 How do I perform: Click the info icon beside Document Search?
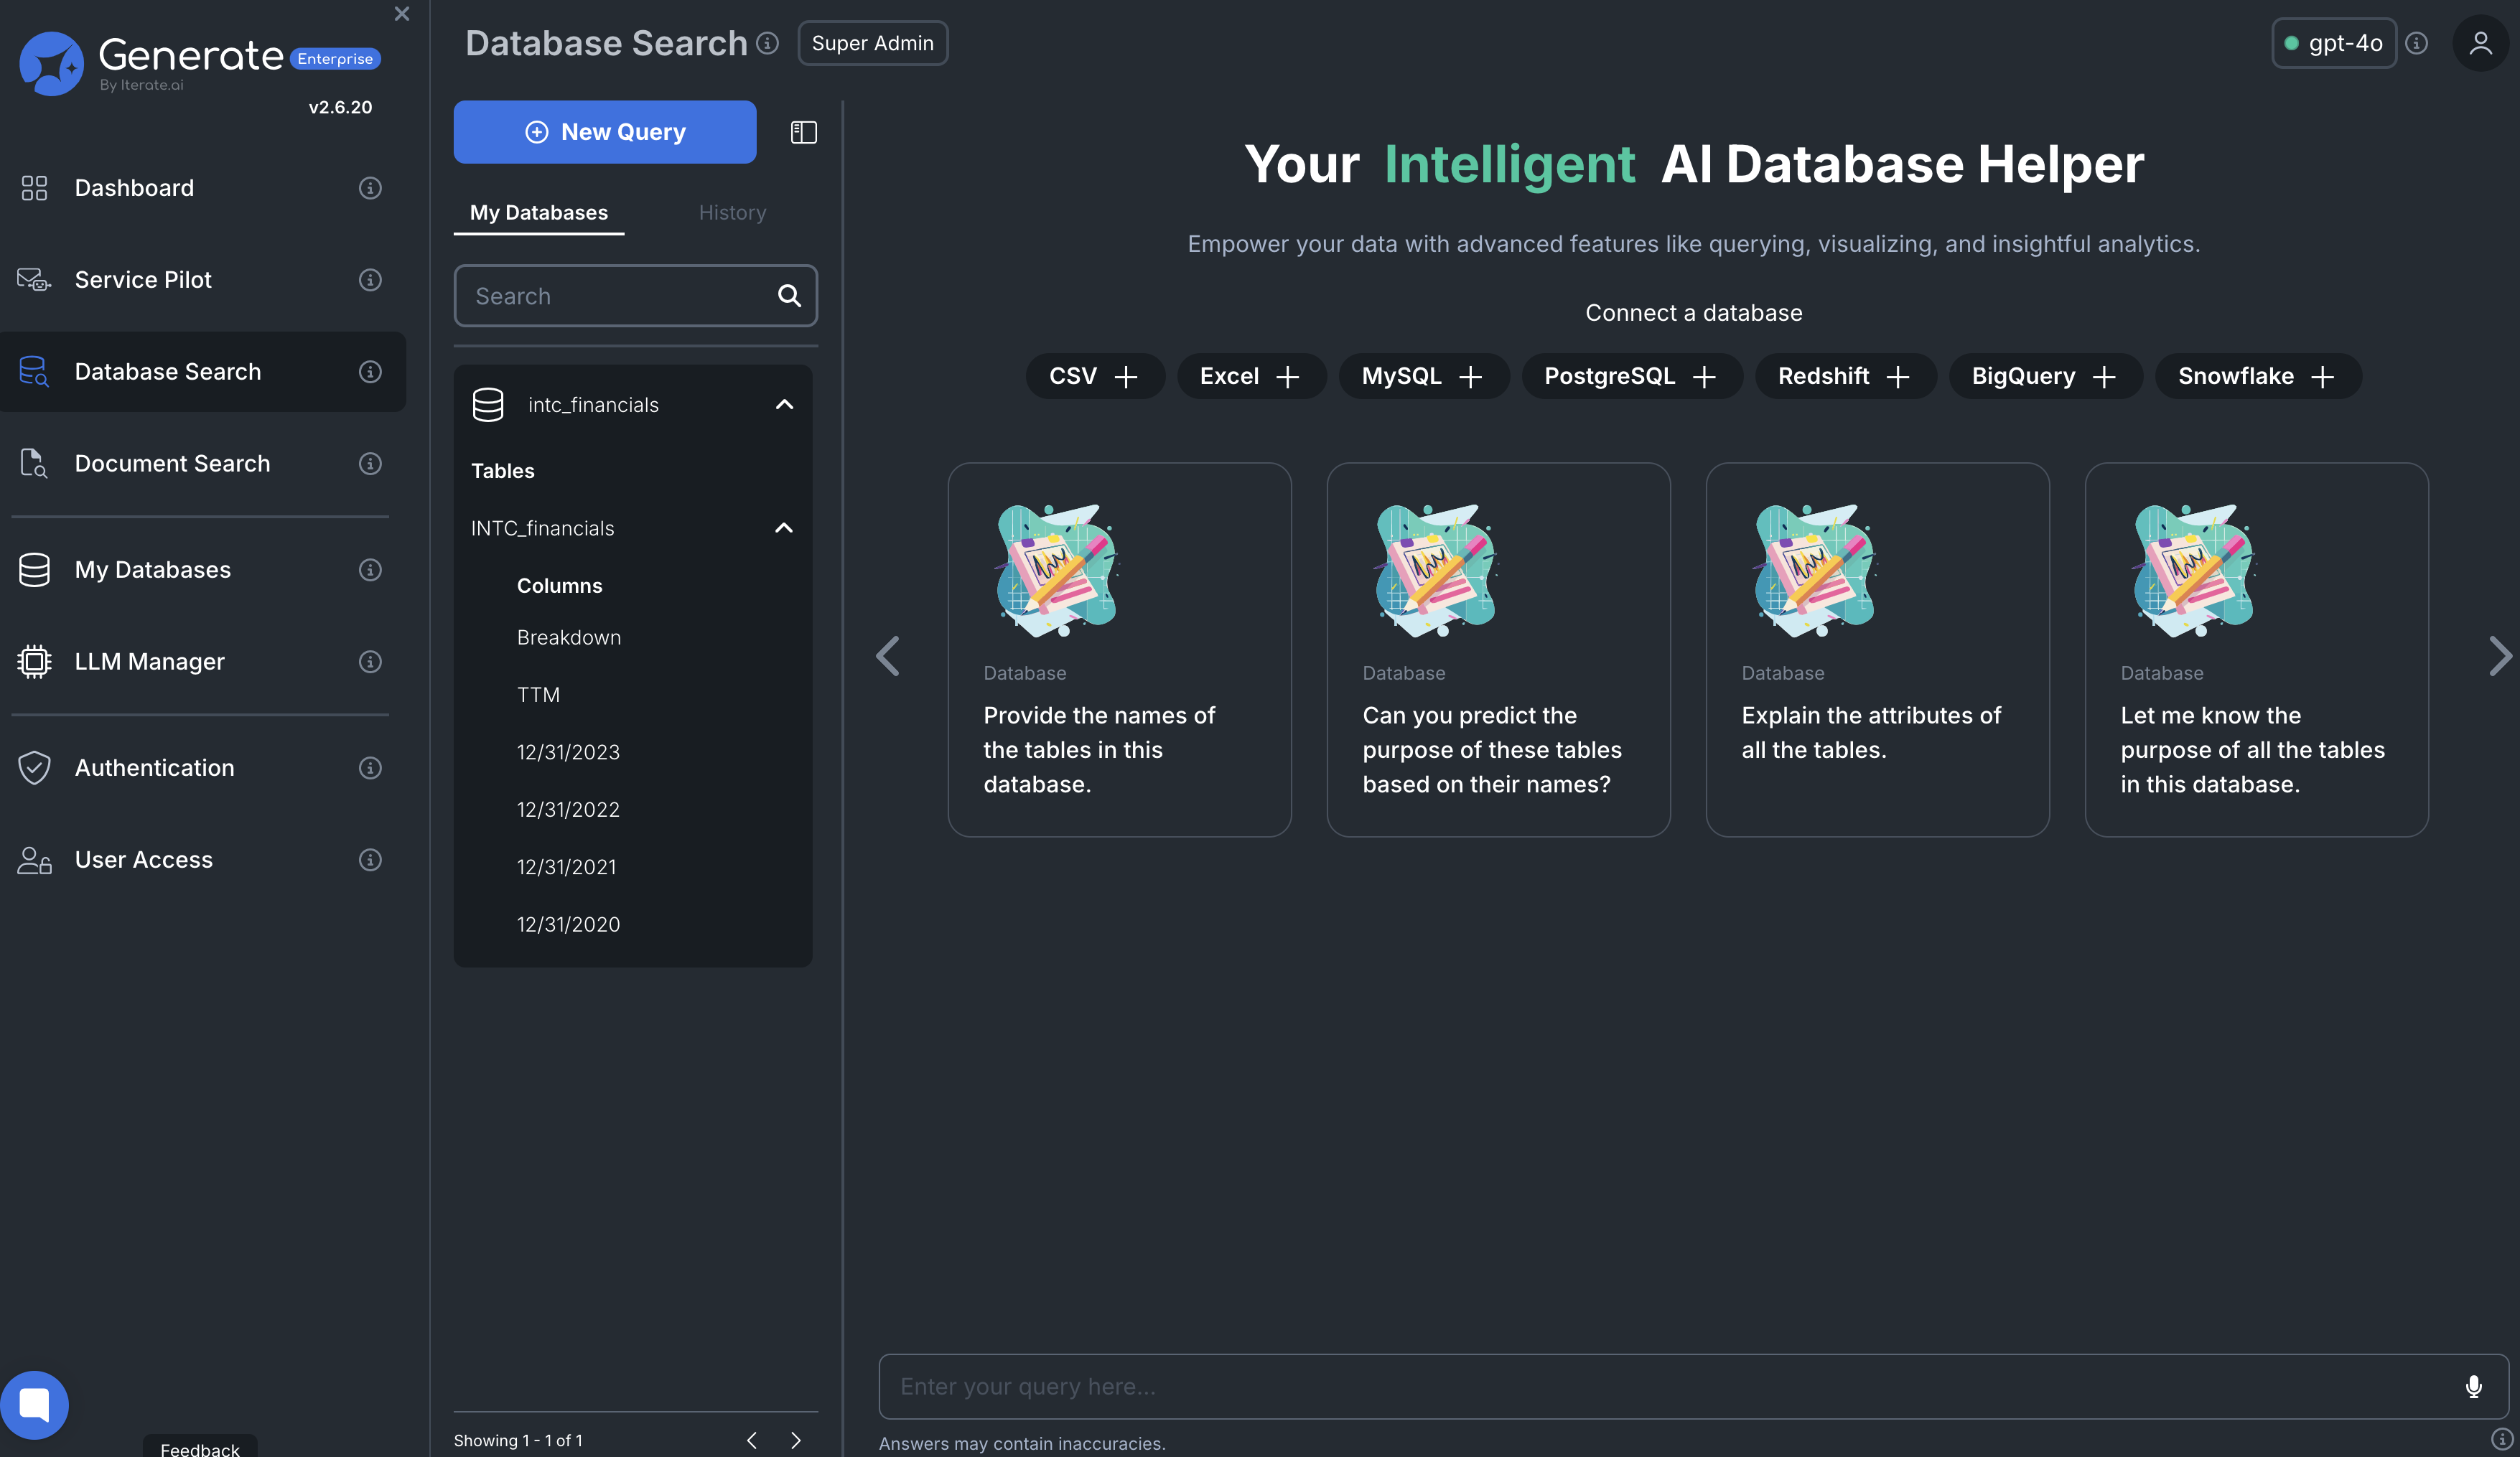tap(370, 464)
